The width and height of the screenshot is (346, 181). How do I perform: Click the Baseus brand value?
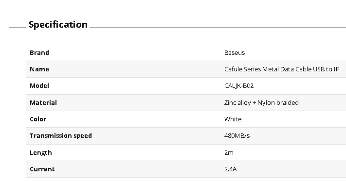[235, 53]
